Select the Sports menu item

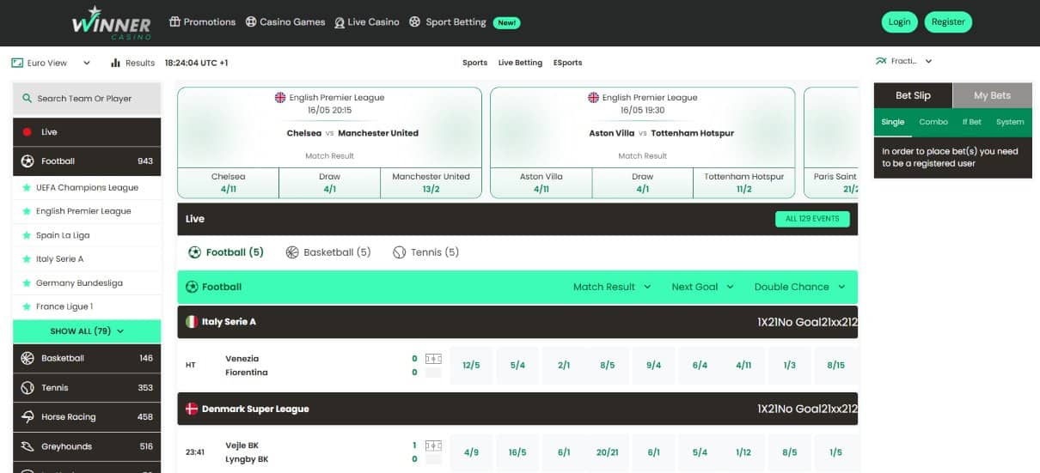(474, 63)
